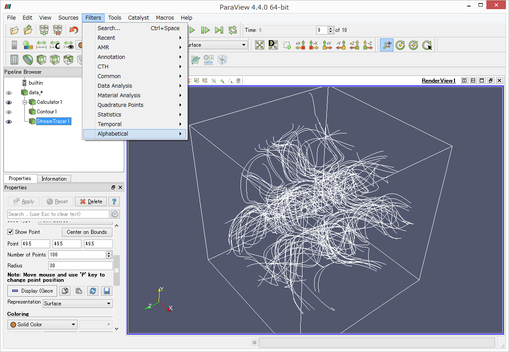Toggle visibility of StreamTracer1 in pipeline
Viewport: 509px width, 352px height.
[8, 121]
